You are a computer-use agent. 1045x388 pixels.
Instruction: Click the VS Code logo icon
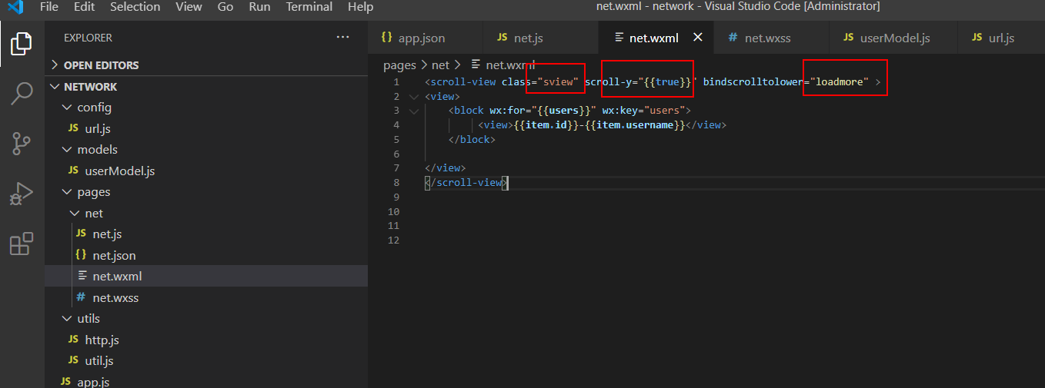pos(16,7)
